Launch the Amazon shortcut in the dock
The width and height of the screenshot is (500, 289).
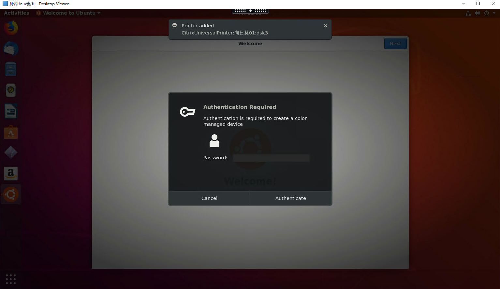click(11, 173)
